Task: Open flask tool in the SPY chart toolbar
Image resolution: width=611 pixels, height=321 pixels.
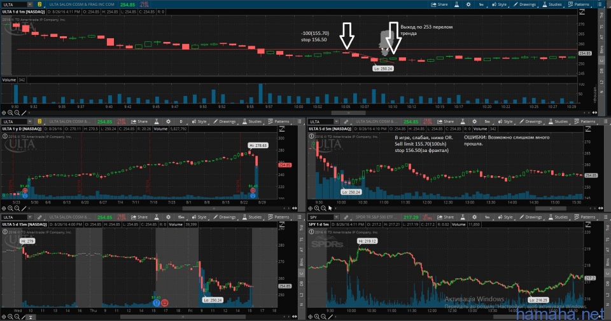Action: 463,217
